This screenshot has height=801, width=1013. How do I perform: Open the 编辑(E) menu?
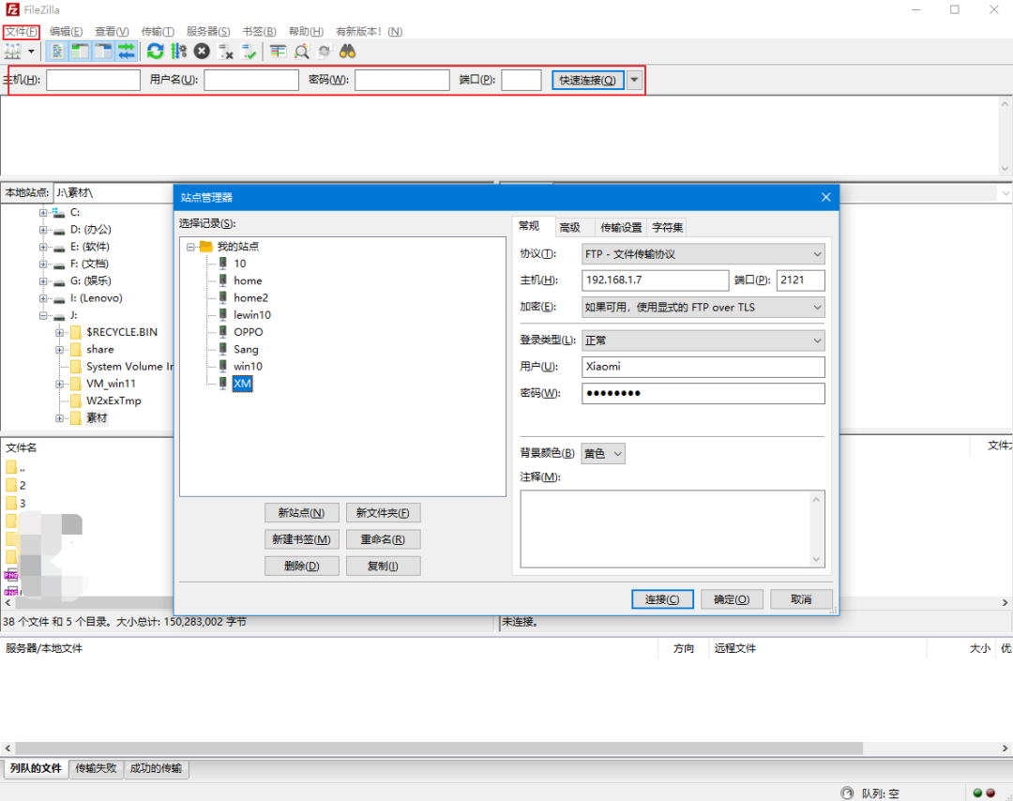point(66,32)
